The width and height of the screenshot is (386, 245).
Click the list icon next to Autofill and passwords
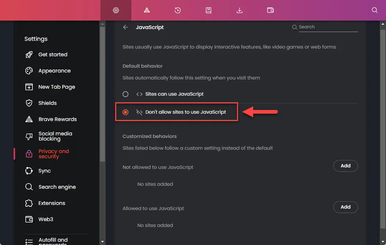click(29, 242)
